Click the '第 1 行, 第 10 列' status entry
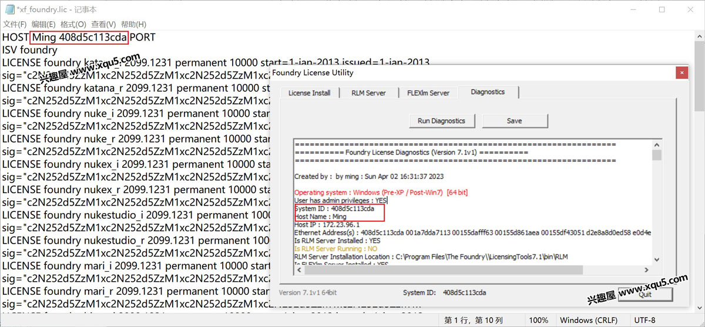This screenshot has height=327, width=705. click(474, 321)
